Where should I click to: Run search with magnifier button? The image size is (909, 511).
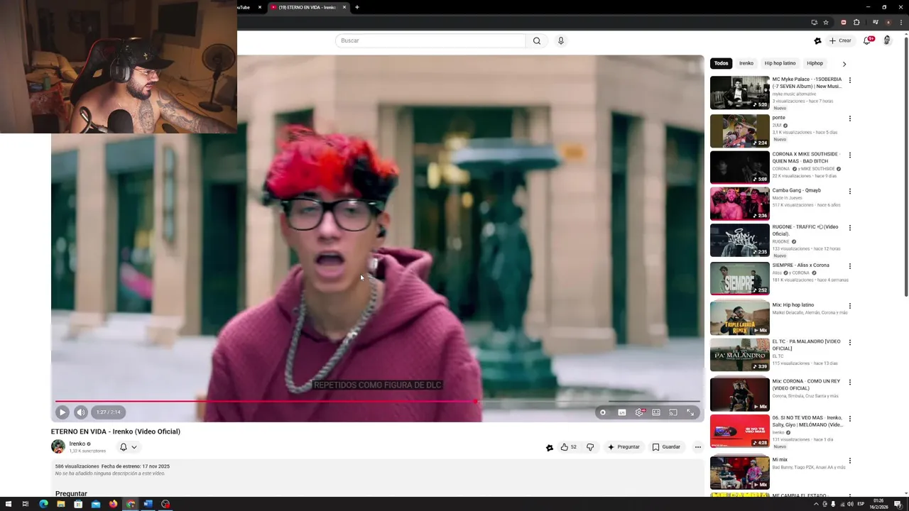[537, 40]
